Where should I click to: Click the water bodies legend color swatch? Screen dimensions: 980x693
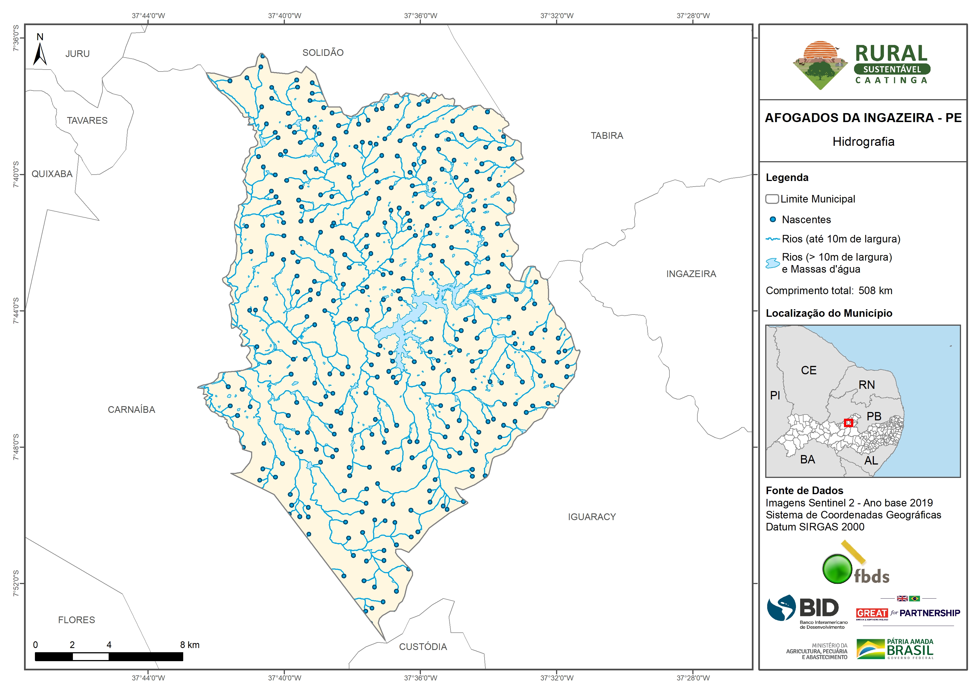[772, 263]
